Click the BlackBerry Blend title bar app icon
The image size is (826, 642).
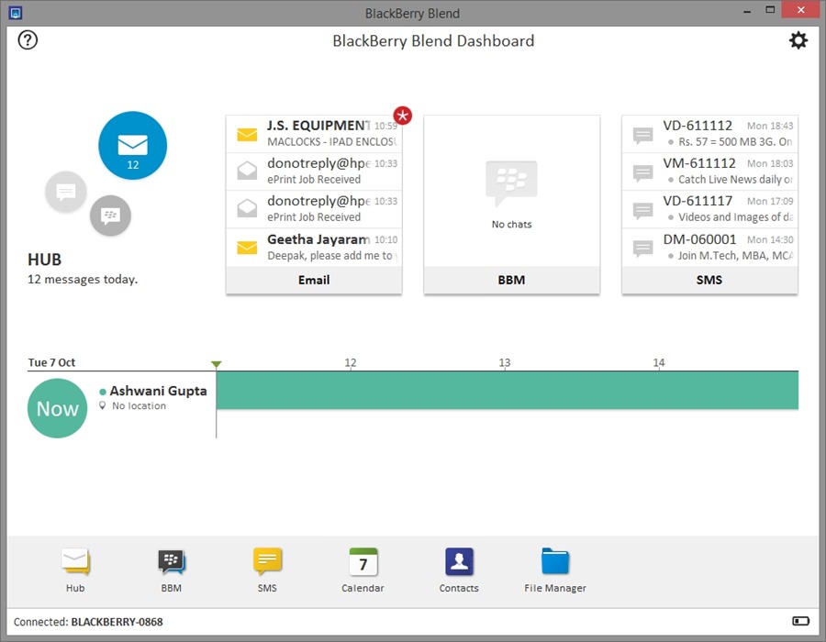[x=16, y=12]
